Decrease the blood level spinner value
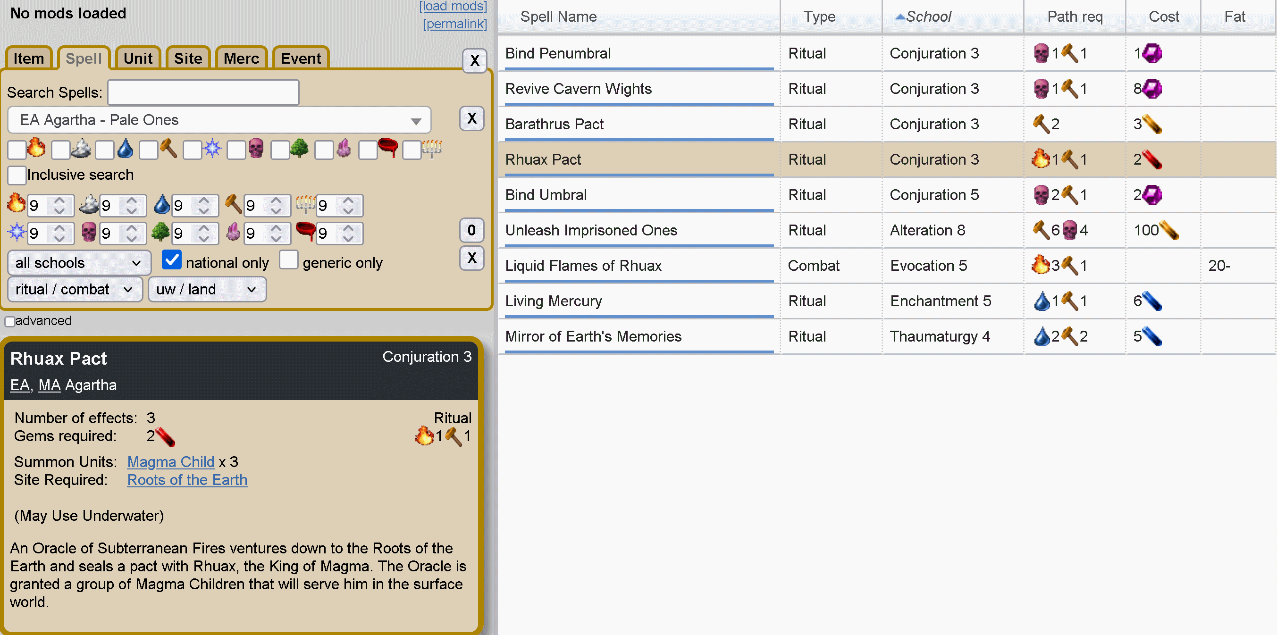The width and height of the screenshot is (1277, 635). [x=348, y=238]
